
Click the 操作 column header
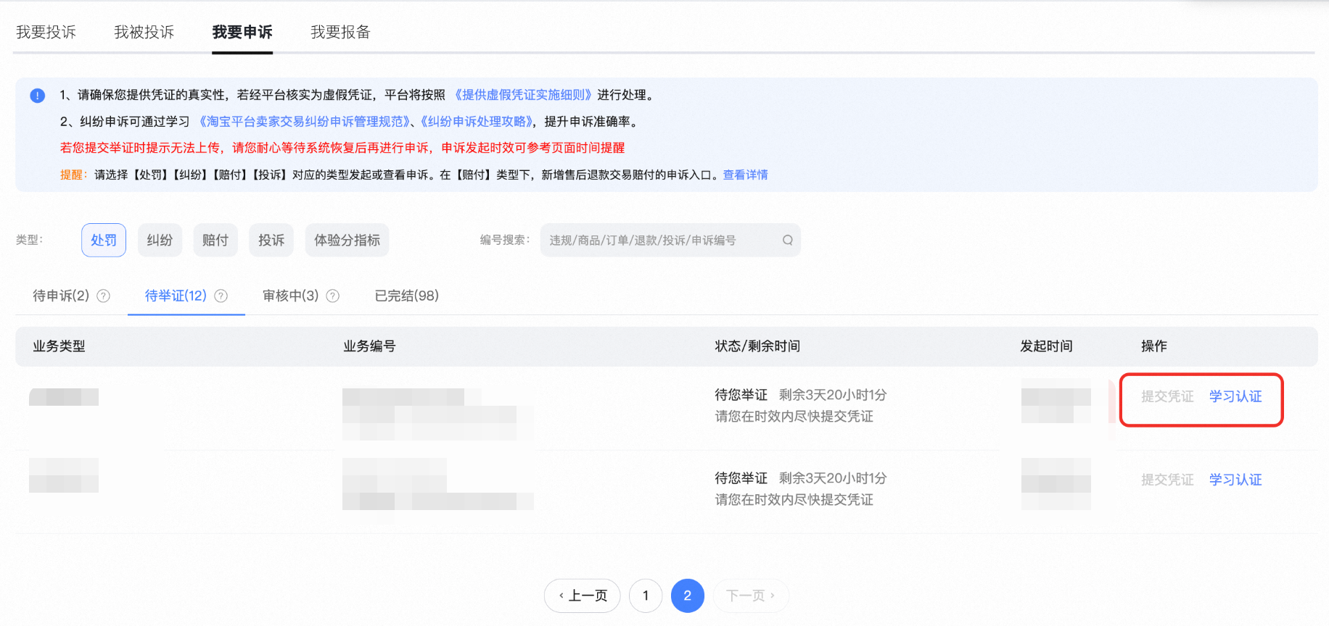pos(1154,346)
